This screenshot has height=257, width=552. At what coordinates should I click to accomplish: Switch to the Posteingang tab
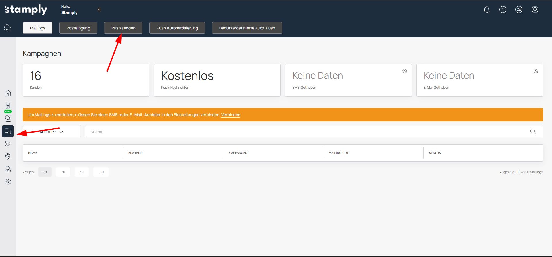coord(78,28)
